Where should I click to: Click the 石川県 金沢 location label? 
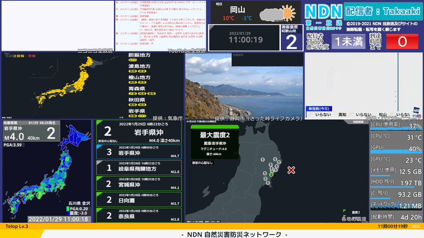tap(79, 203)
